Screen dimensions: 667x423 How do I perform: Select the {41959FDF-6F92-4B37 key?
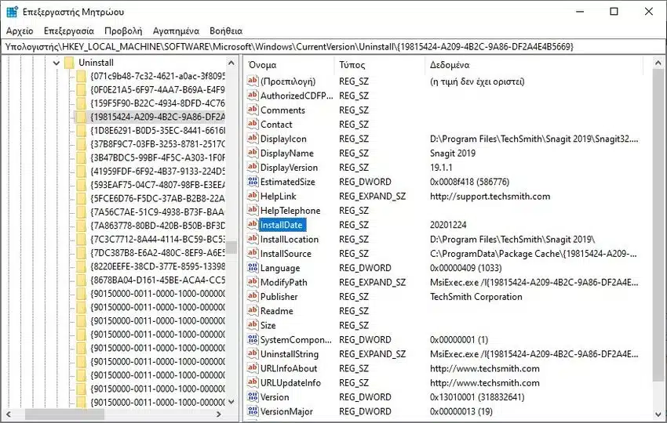[x=158, y=171]
